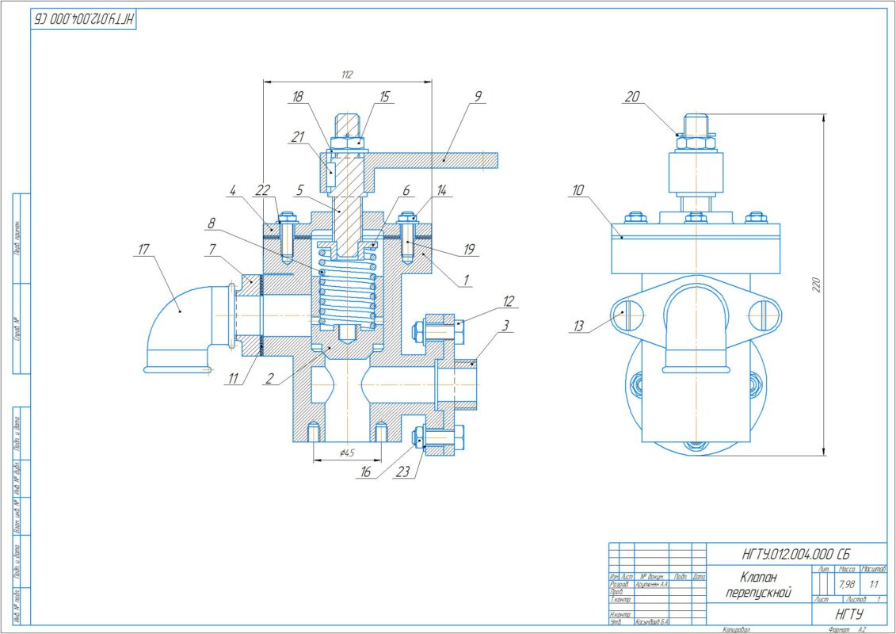The image size is (896, 634).
Task: Select the ø45 diameter dimension
Action: [x=346, y=453]
